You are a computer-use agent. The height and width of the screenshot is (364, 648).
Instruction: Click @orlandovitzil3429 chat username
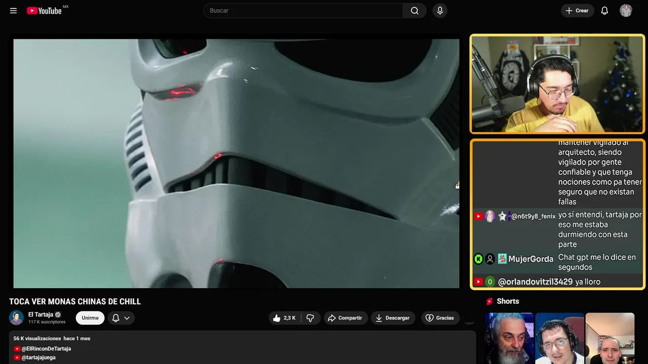click(535, 282)
